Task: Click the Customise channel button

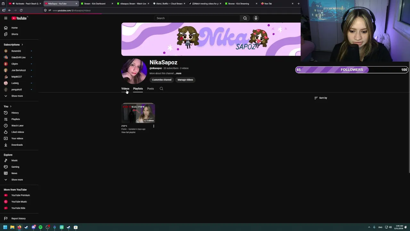Action: (162, 80)
